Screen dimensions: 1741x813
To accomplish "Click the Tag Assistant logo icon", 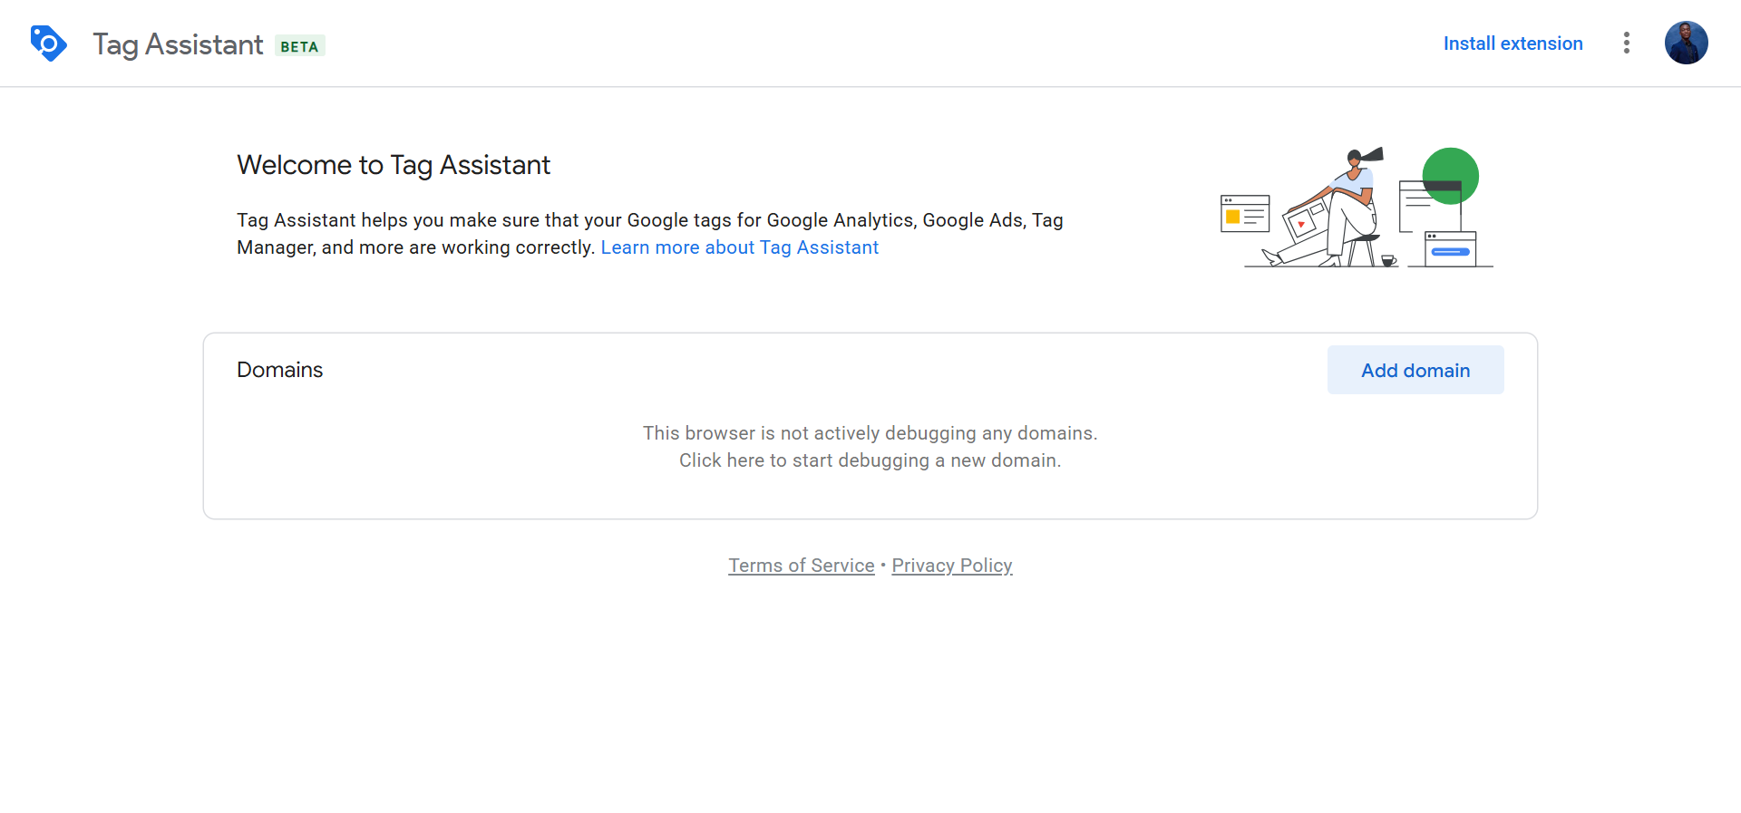I will tap(48, 44).
